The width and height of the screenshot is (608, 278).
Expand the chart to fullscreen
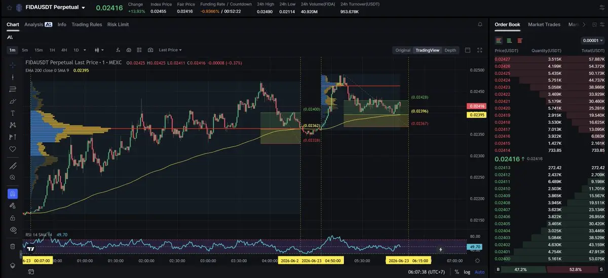tap(480, 50)
